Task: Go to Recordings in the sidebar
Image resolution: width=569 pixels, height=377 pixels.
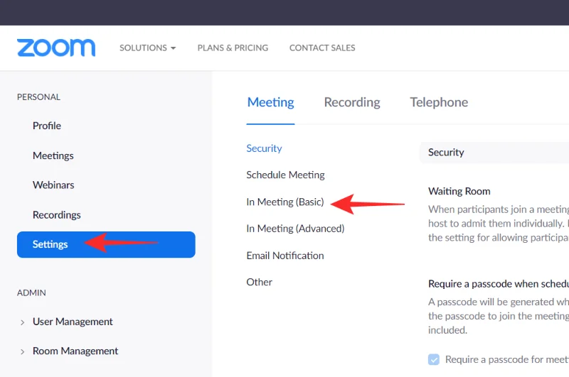Action: [57, 214]
